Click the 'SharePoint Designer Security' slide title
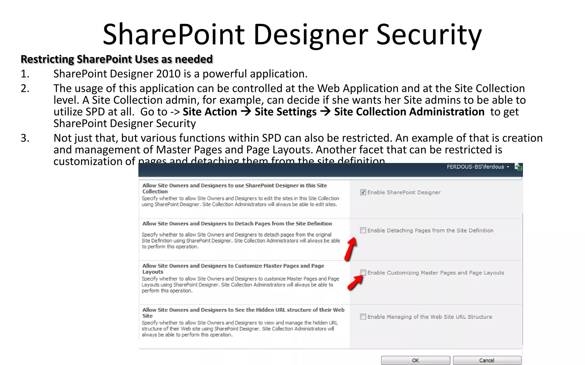The height and width of the screenshot is (365, 585). click(x=292, y=35)
